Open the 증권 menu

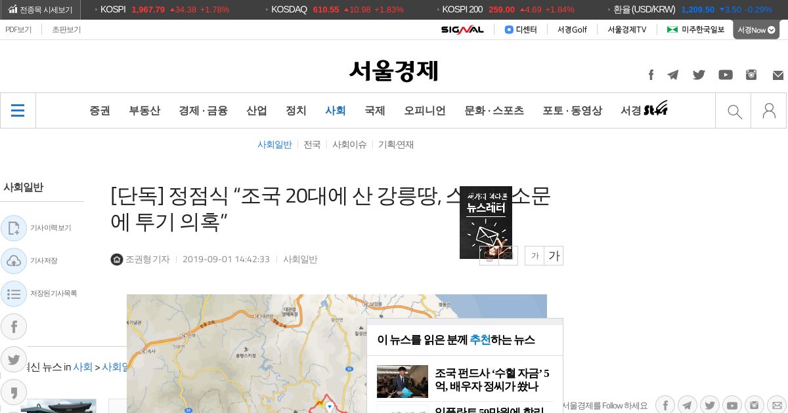point(100,111)
